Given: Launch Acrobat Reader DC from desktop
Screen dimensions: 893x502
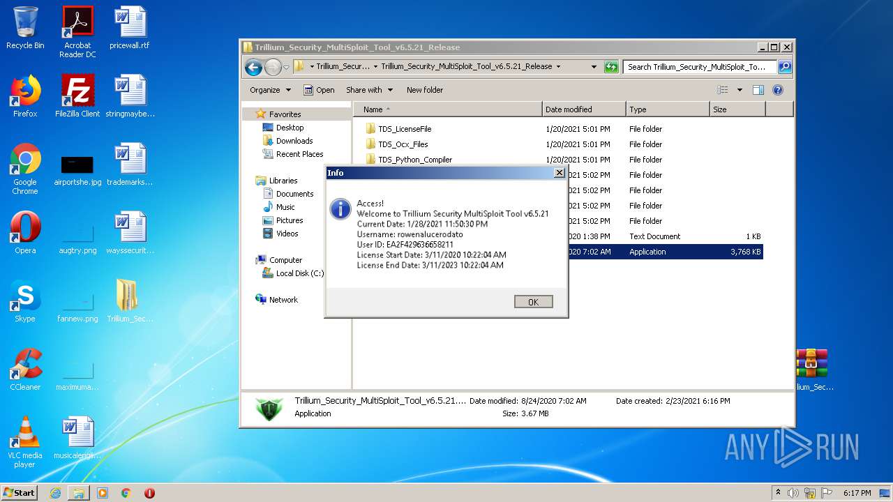Looking at the screenshot, I should tap(77, 32).
